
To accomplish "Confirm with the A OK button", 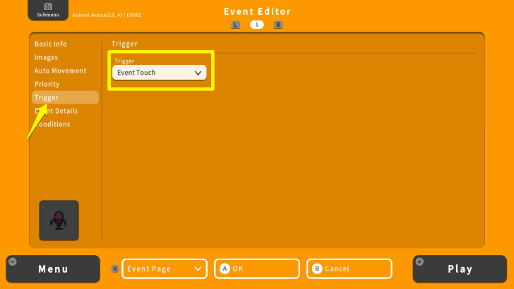I will [257, 269].
